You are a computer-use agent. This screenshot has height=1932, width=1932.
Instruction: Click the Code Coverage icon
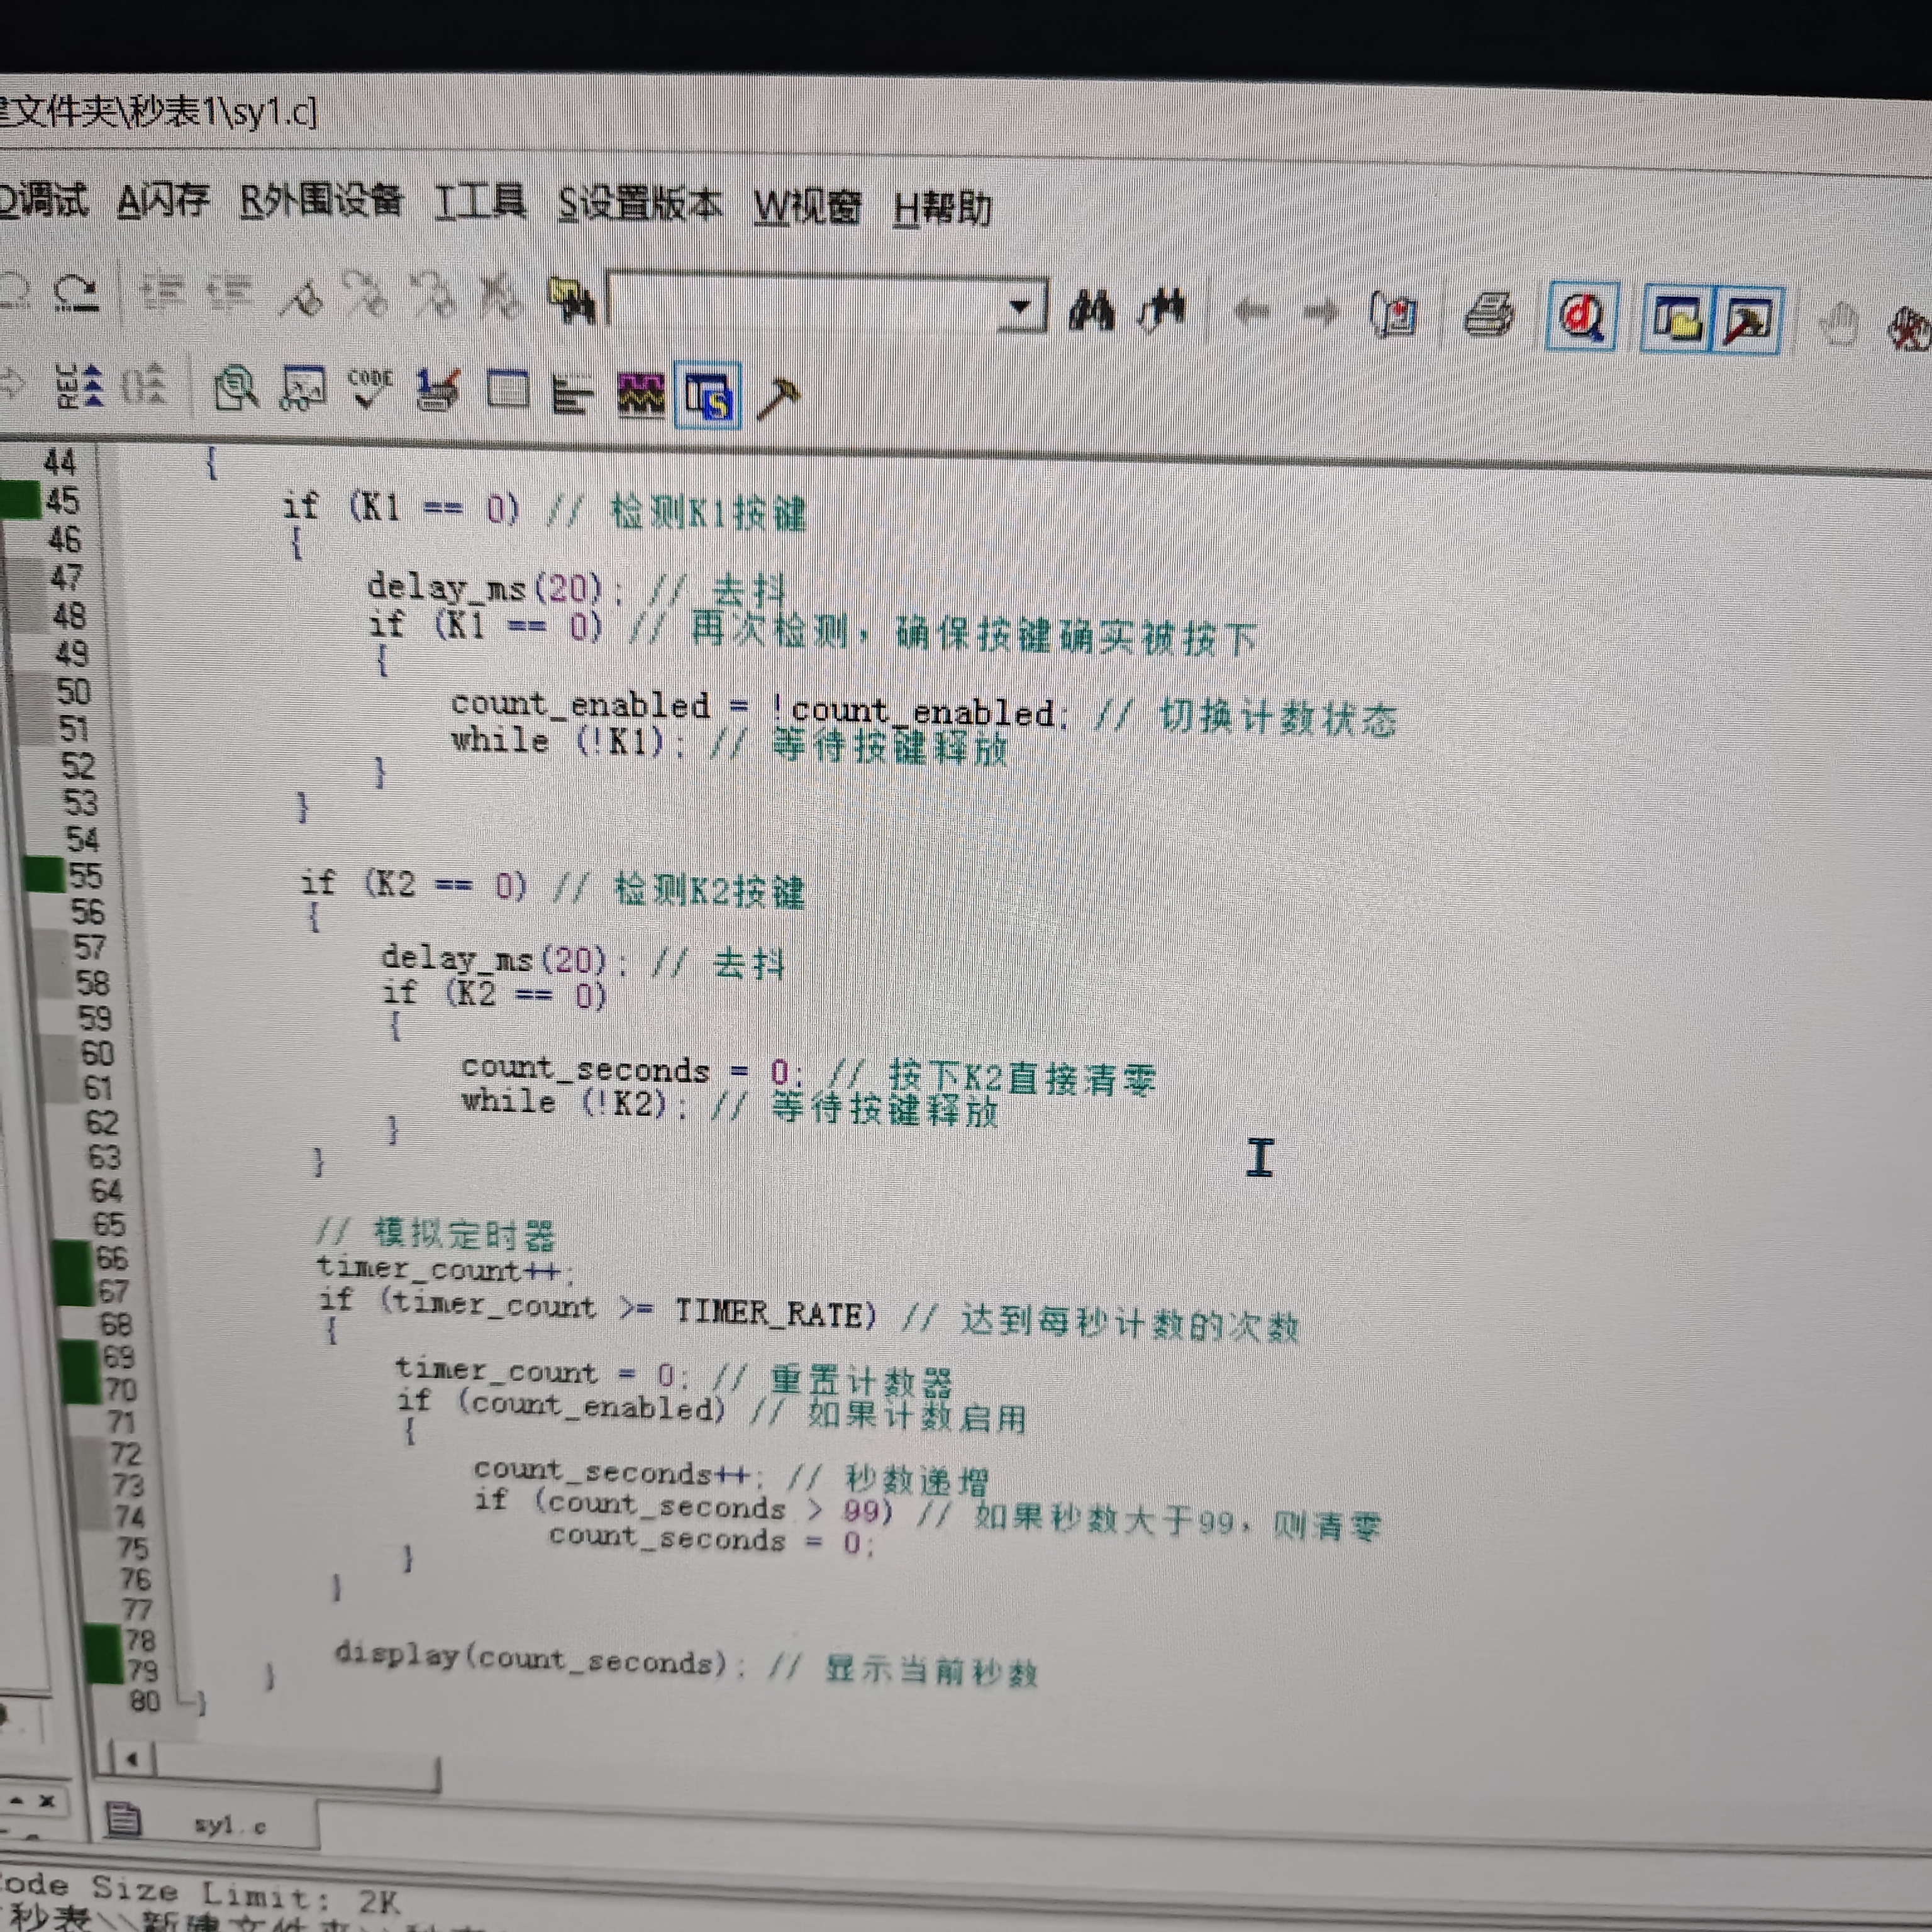click(x=370, y=389)
